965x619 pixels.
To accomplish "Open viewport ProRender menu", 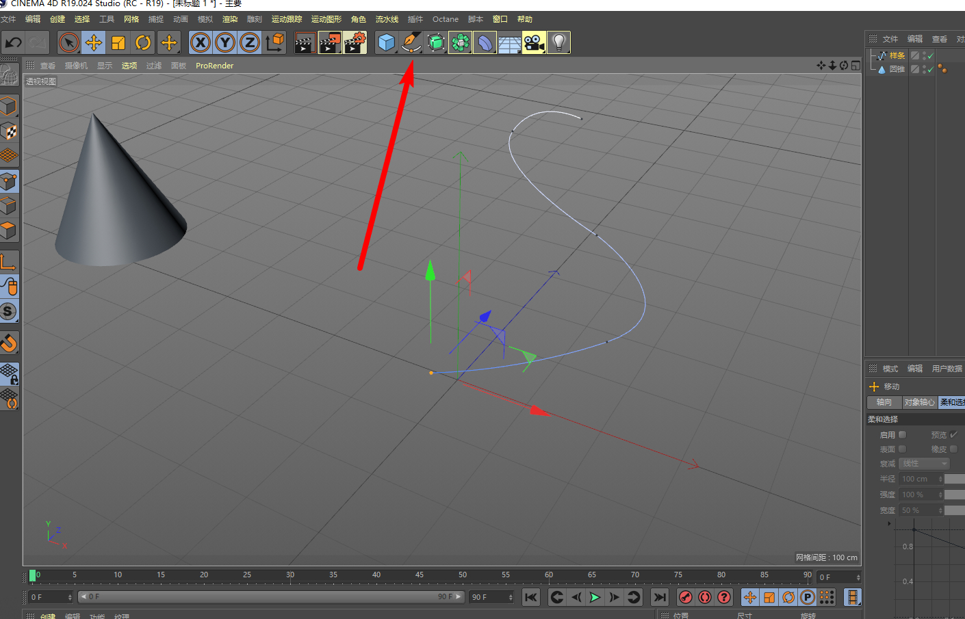I will pyautogui.click(x=214, y=66).
